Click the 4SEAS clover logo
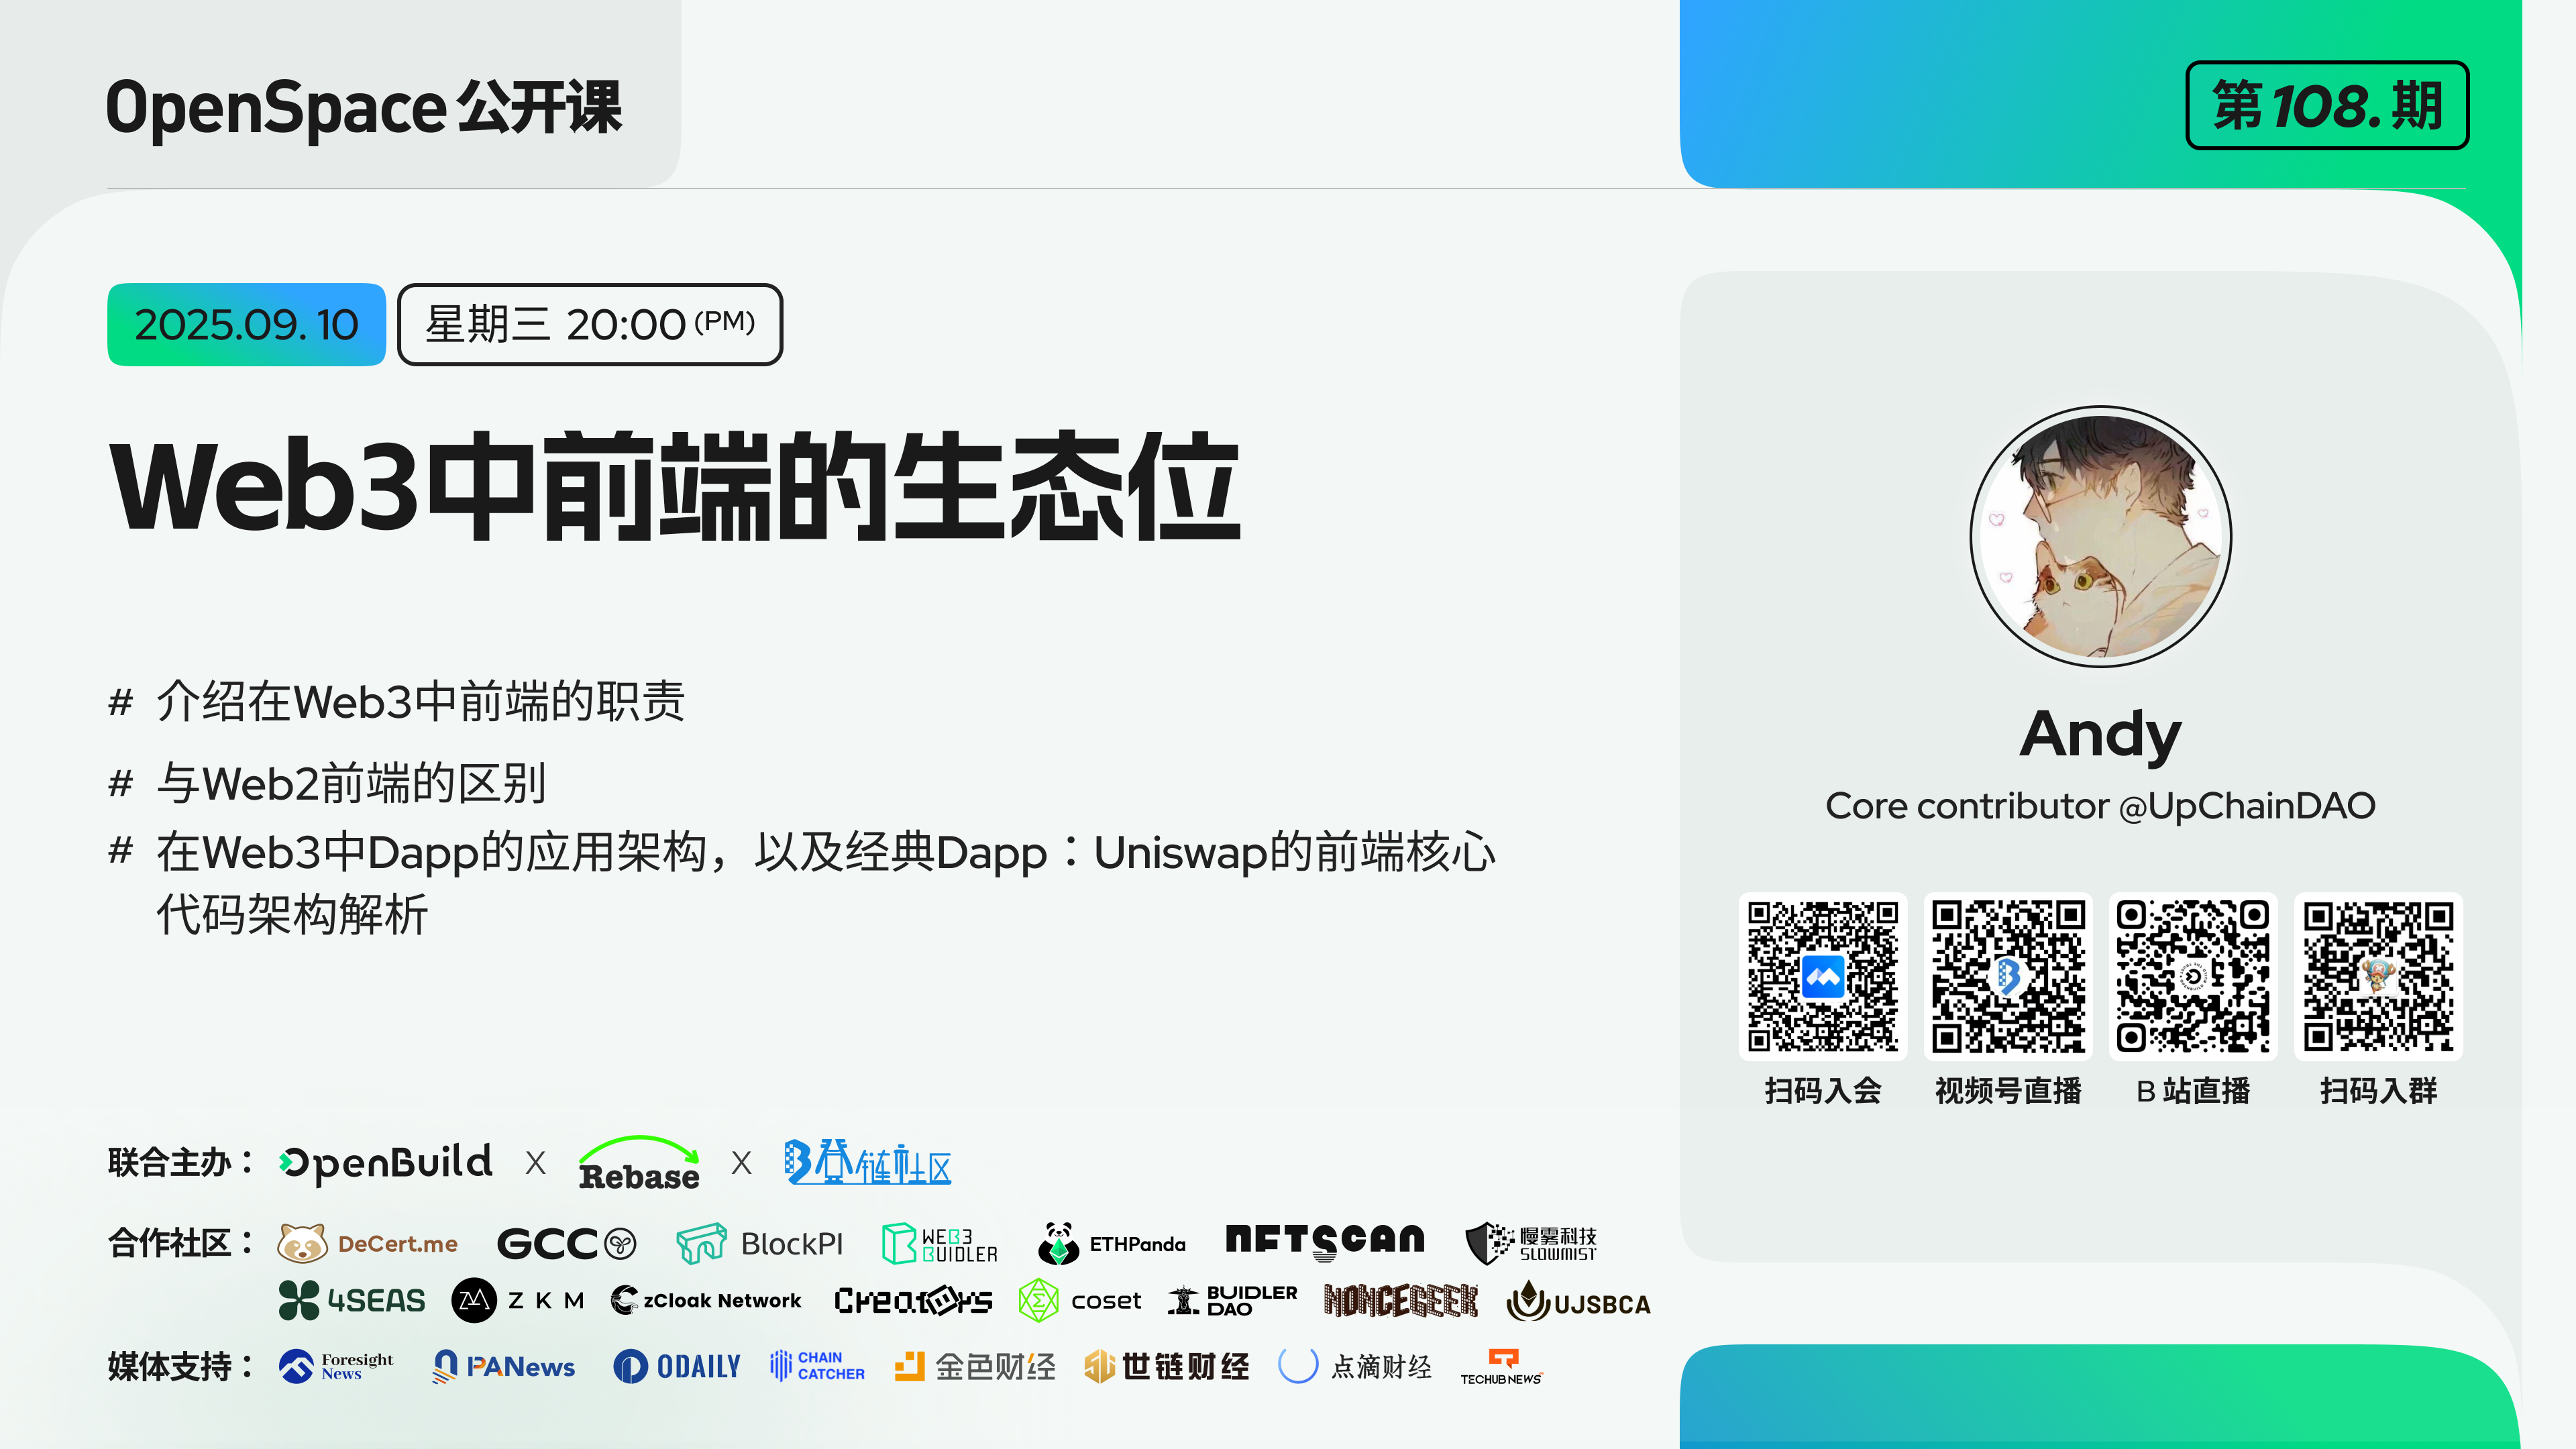Viewport: 2576px width, 1449px height. click(351, 1300)
